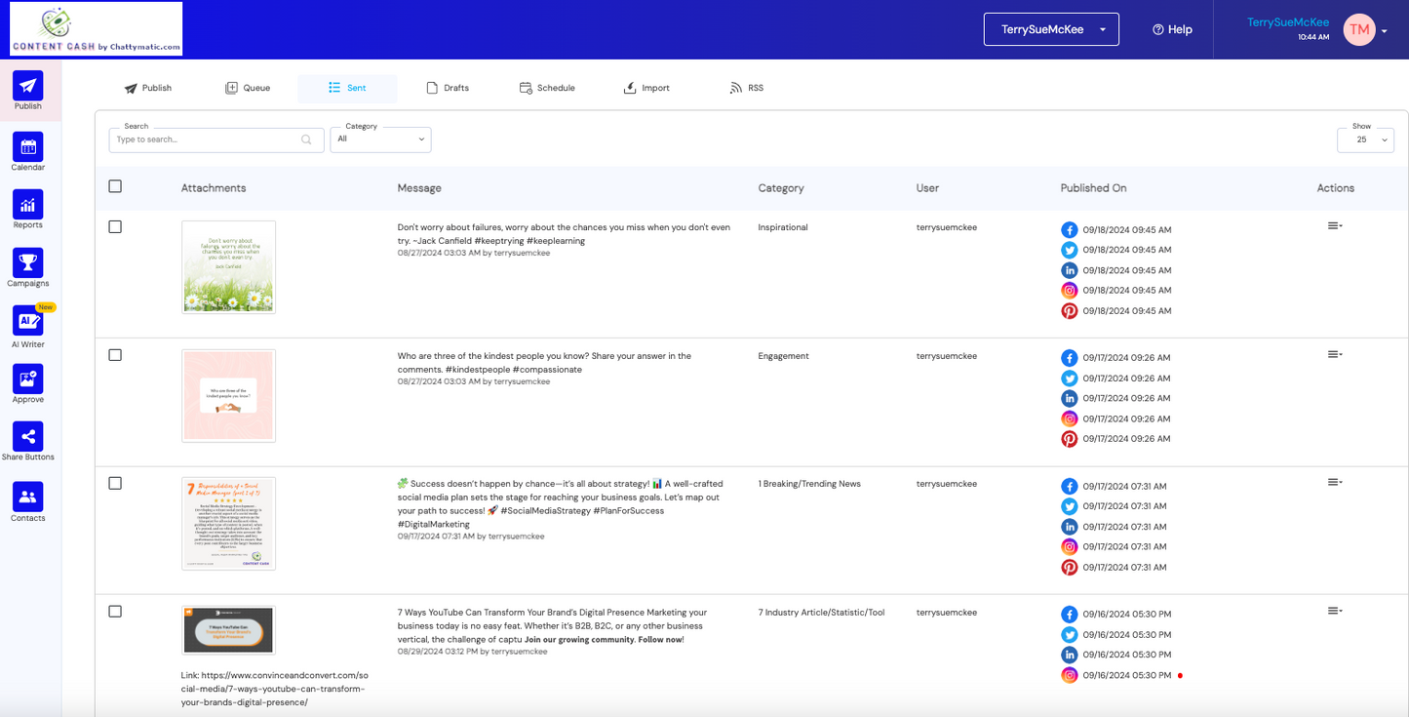The image size is (1409, 717).
Task: Switch to the Drafts tab
Action: point(448,88)
